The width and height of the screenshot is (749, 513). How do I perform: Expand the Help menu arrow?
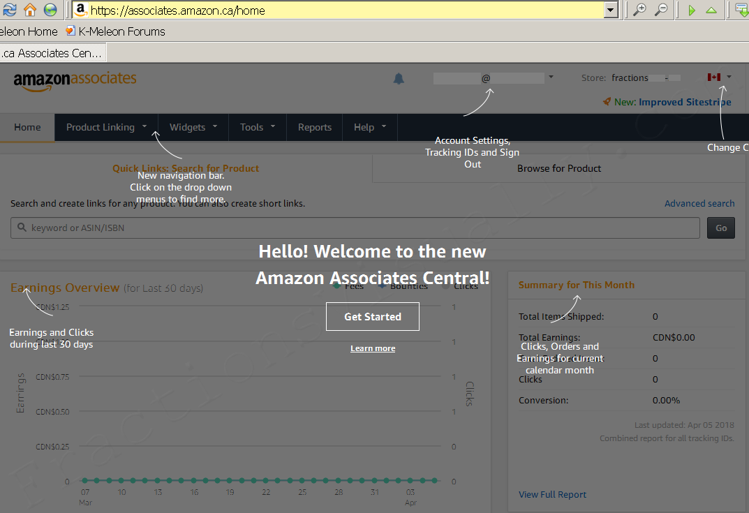click(x=384, y=126)
